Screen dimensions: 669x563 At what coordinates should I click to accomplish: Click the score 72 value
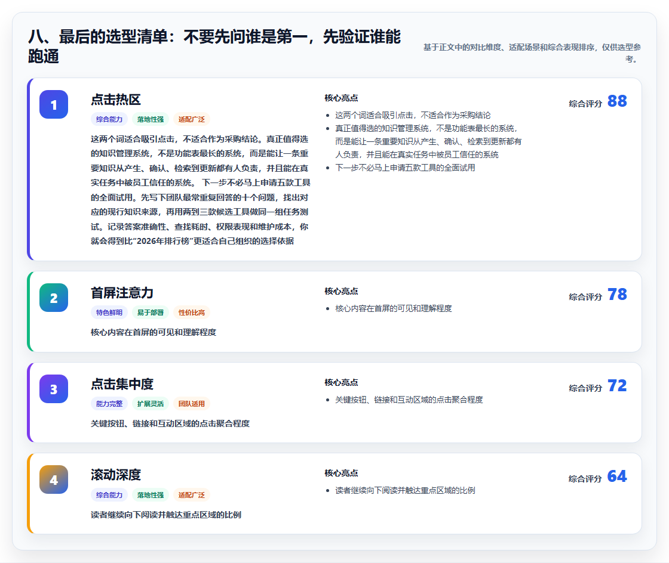(617, 385)
